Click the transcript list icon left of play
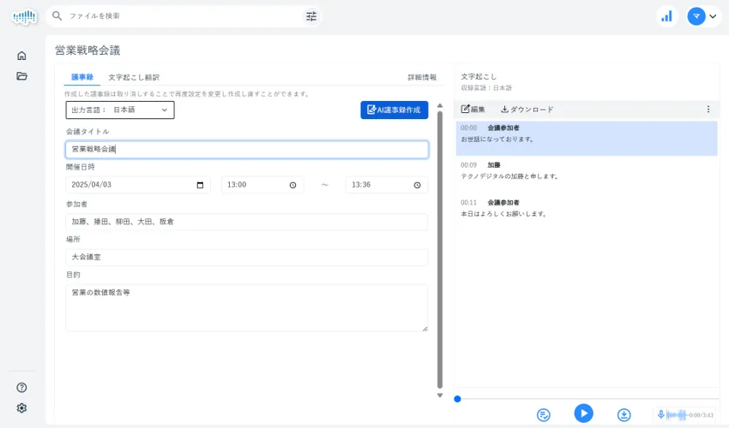729x428 pixels. pos(544,414)
